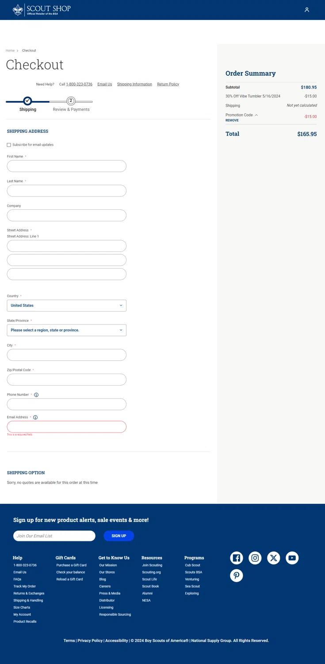
Task: Click the Email Address info icon
Action: pos(35,417)
